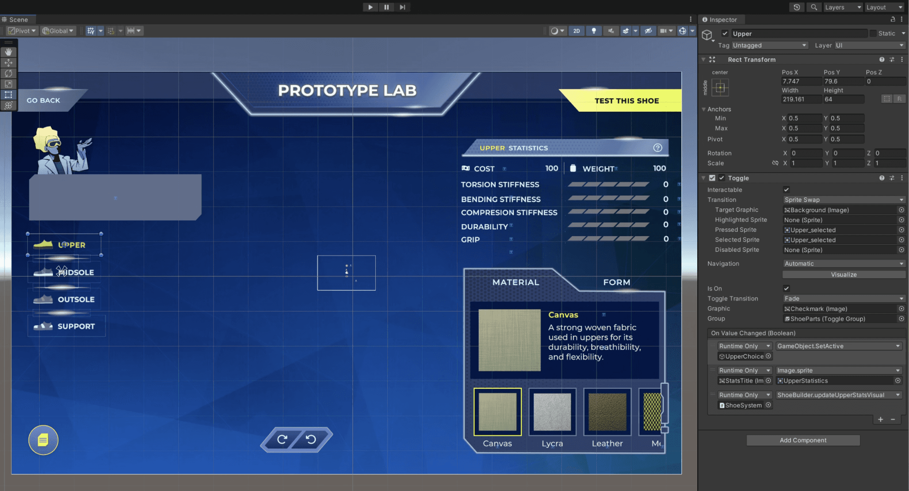
Task: Open the Layers menu
Action: 843,7
